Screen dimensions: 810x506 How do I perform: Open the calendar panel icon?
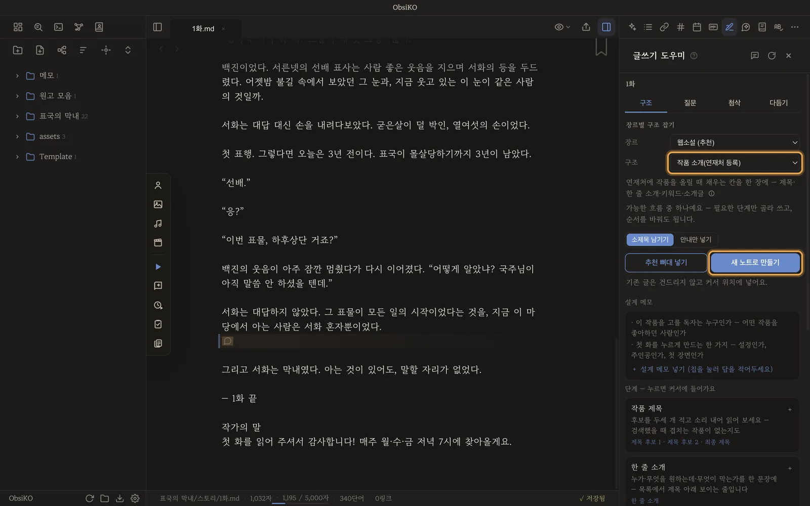coord(697,27)
